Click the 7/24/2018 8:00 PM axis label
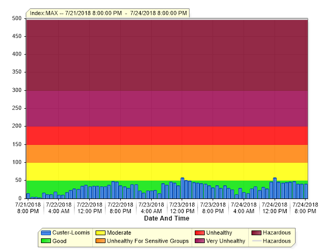 (306, 208)
